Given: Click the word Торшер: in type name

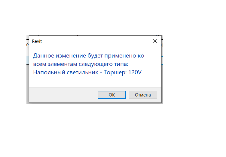Looking at the screenshot, I should tap(115, 73).
